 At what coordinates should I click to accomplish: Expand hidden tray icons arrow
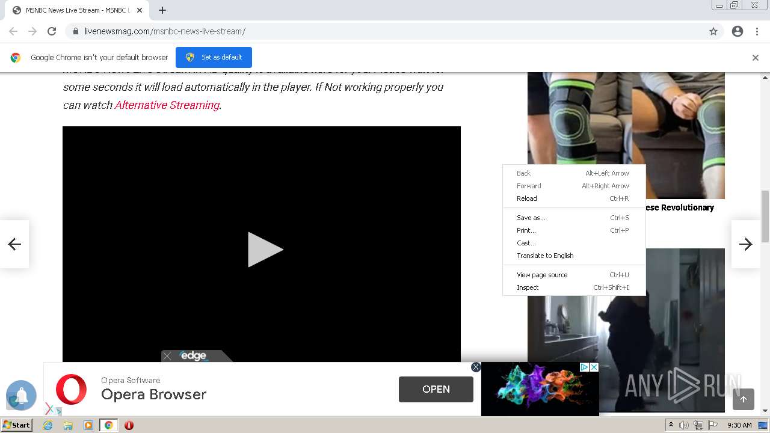(x=671, y=425)
